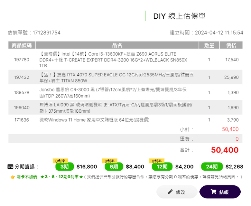The image size is (251, 206).
Task: Click the price 17,540
Action: (232, 60)
